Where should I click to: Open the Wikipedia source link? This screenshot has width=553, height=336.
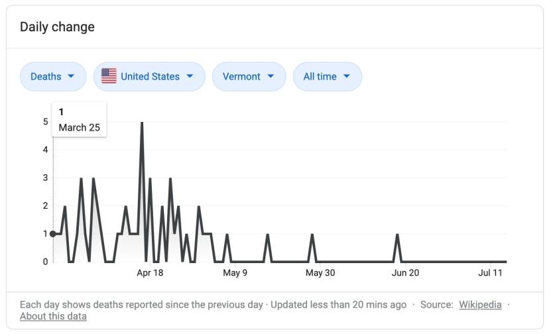(x=480, y=305)
